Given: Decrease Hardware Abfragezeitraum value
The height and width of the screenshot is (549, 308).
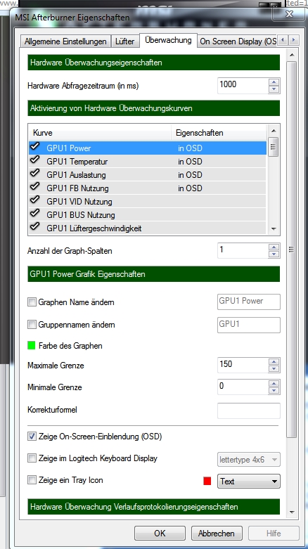Looking at the screenshot, I should pos(274,89).
